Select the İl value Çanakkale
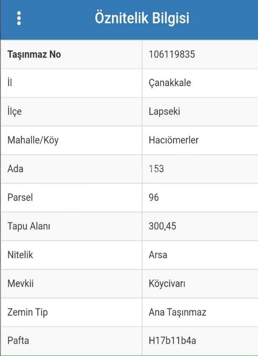Screen dimensions: 258x356 click(170, 83)
